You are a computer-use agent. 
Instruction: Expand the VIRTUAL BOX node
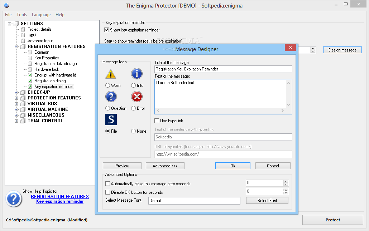pyautogui.click(x=16, y=104)
